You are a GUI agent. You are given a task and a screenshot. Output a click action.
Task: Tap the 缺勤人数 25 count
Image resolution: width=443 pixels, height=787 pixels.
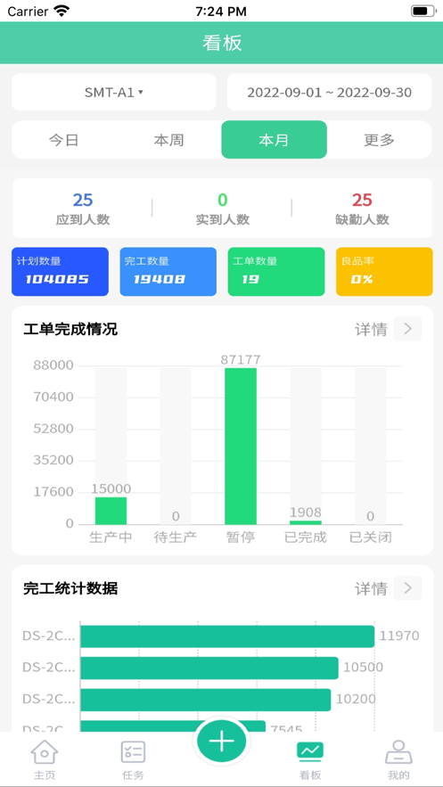(x=362, y=209)
